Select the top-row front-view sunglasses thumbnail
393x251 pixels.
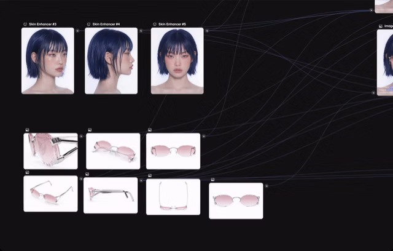pos(173,151)
